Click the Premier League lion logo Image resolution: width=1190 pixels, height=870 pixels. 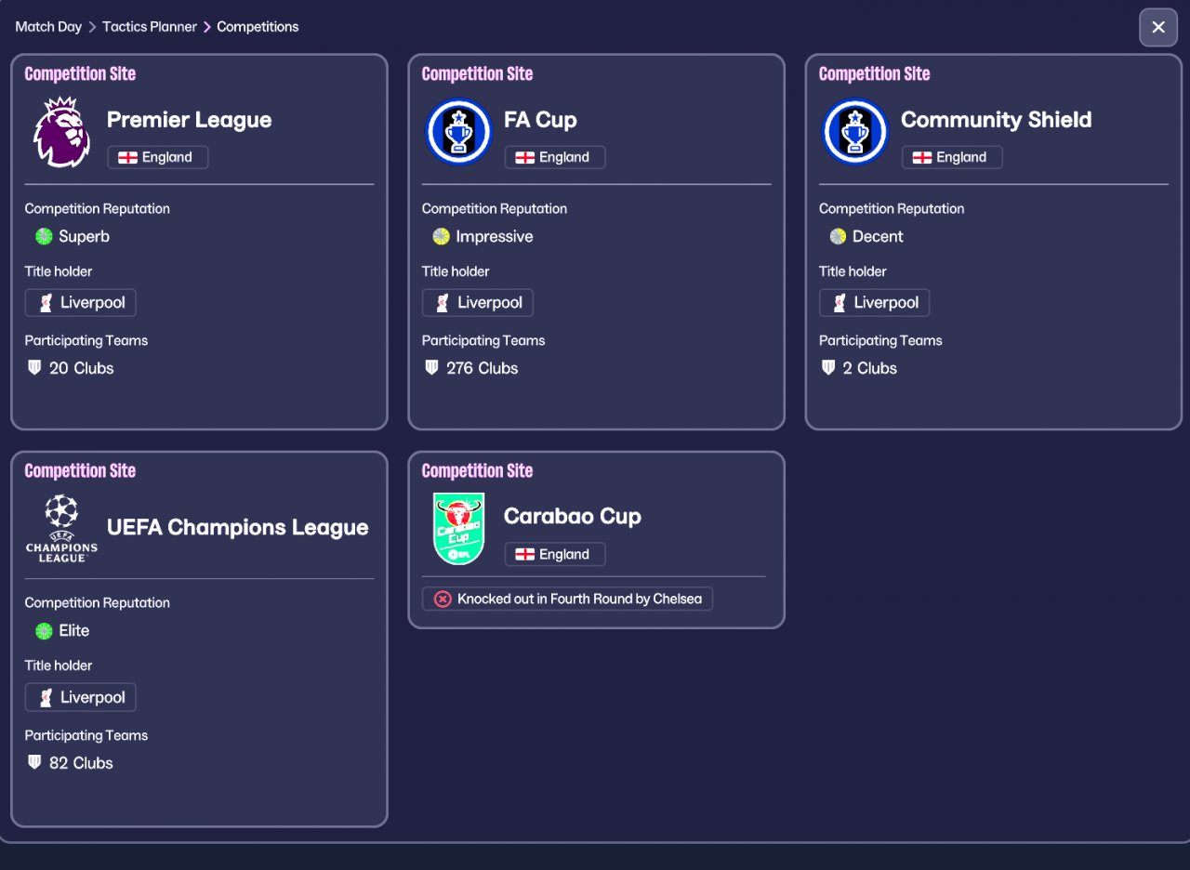point(61,132)
